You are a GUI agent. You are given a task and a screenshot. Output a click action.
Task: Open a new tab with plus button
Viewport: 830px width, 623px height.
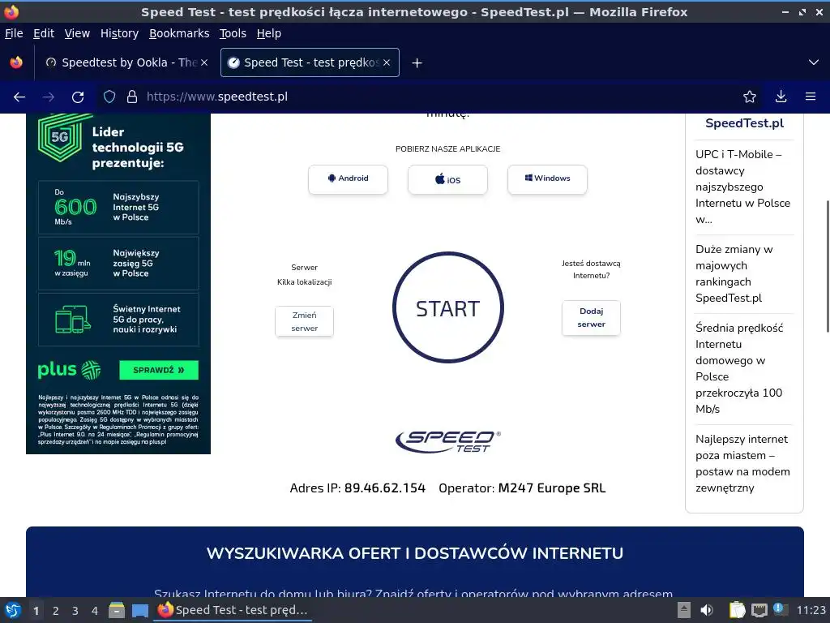(x=417, y=63)
